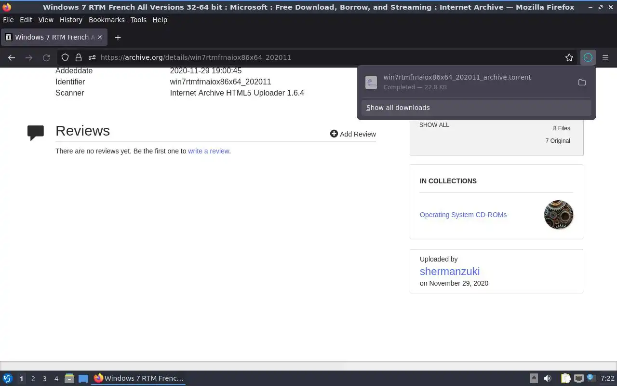Reload the current page

coord(46,57)
